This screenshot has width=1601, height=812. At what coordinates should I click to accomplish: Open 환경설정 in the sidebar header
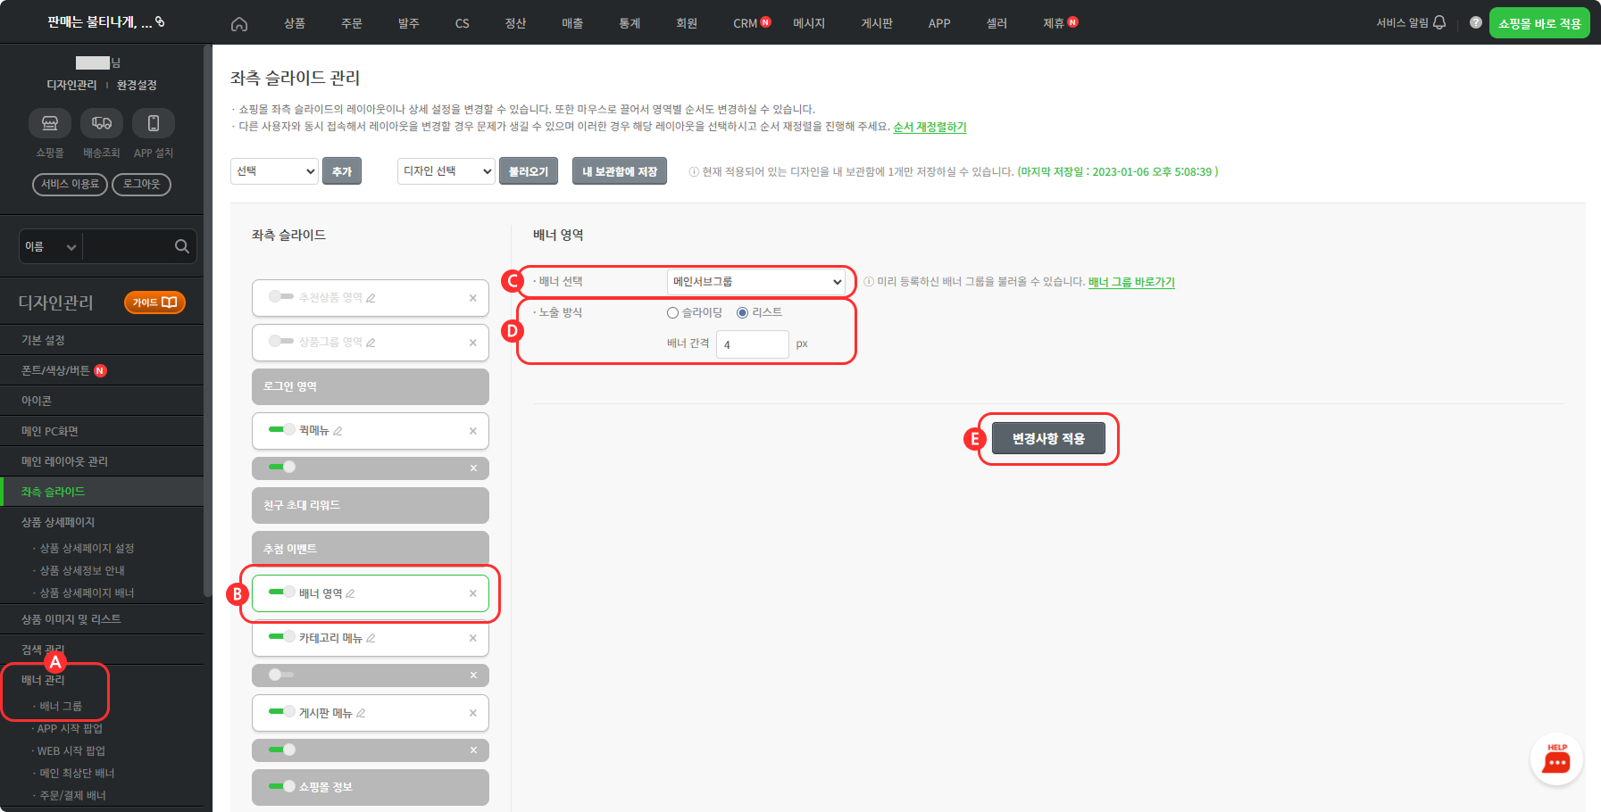click(x=137, y=85)
